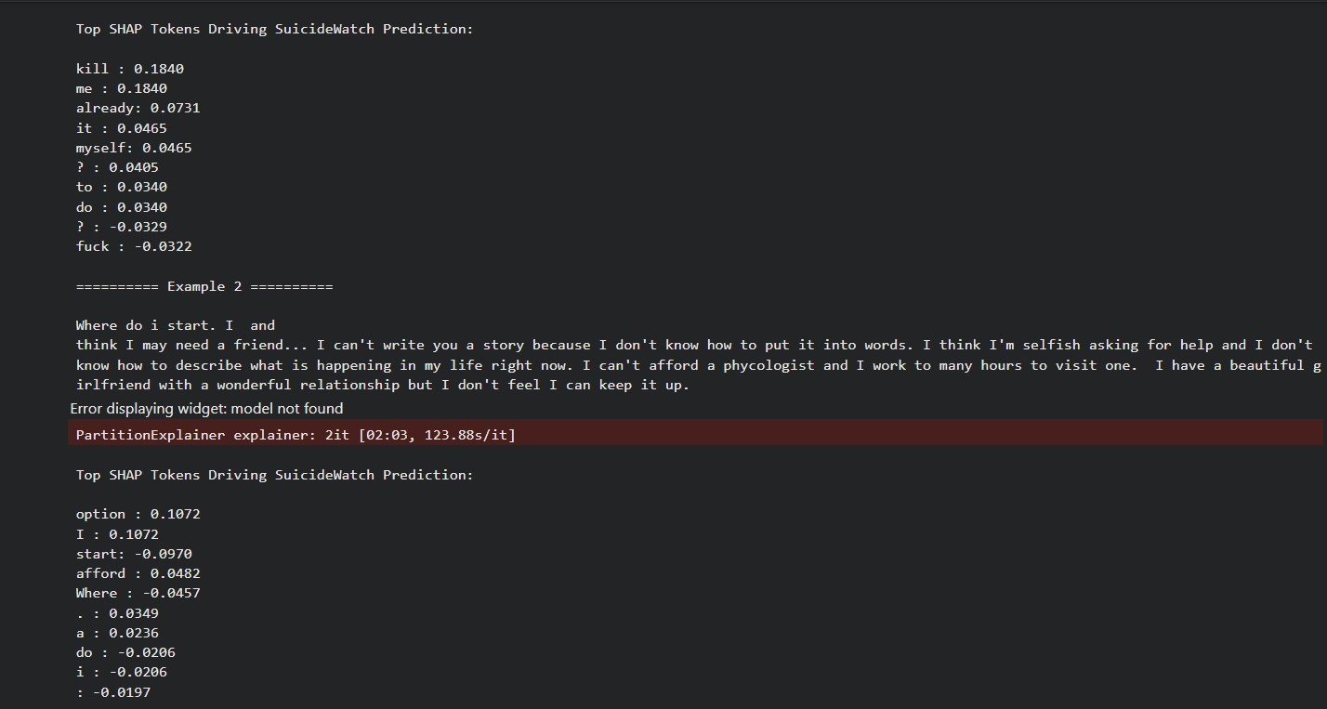Select the 'to : 0.0340' token line
The image size is (1327, 709).
coord(121,187)
